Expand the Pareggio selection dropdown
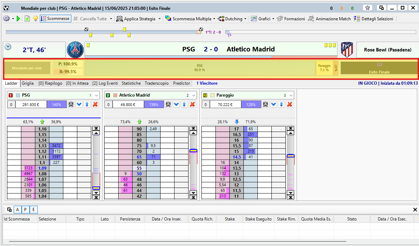 [291, 95]
